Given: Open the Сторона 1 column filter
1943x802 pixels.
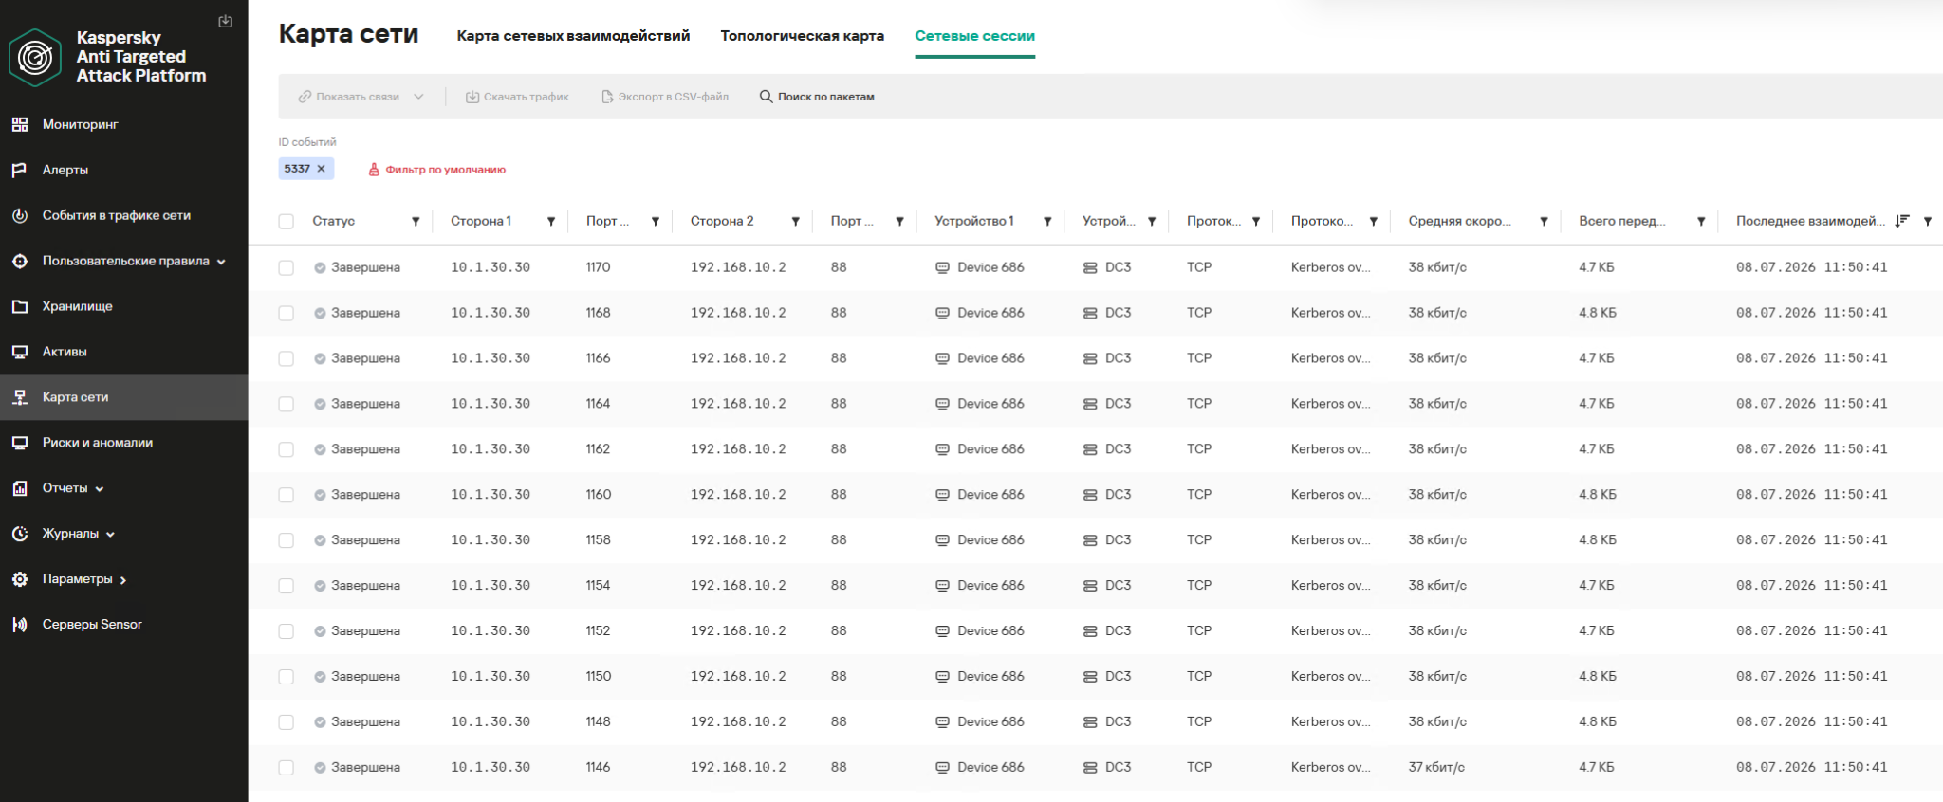Looking at the screenshot, I should [551, 222].
